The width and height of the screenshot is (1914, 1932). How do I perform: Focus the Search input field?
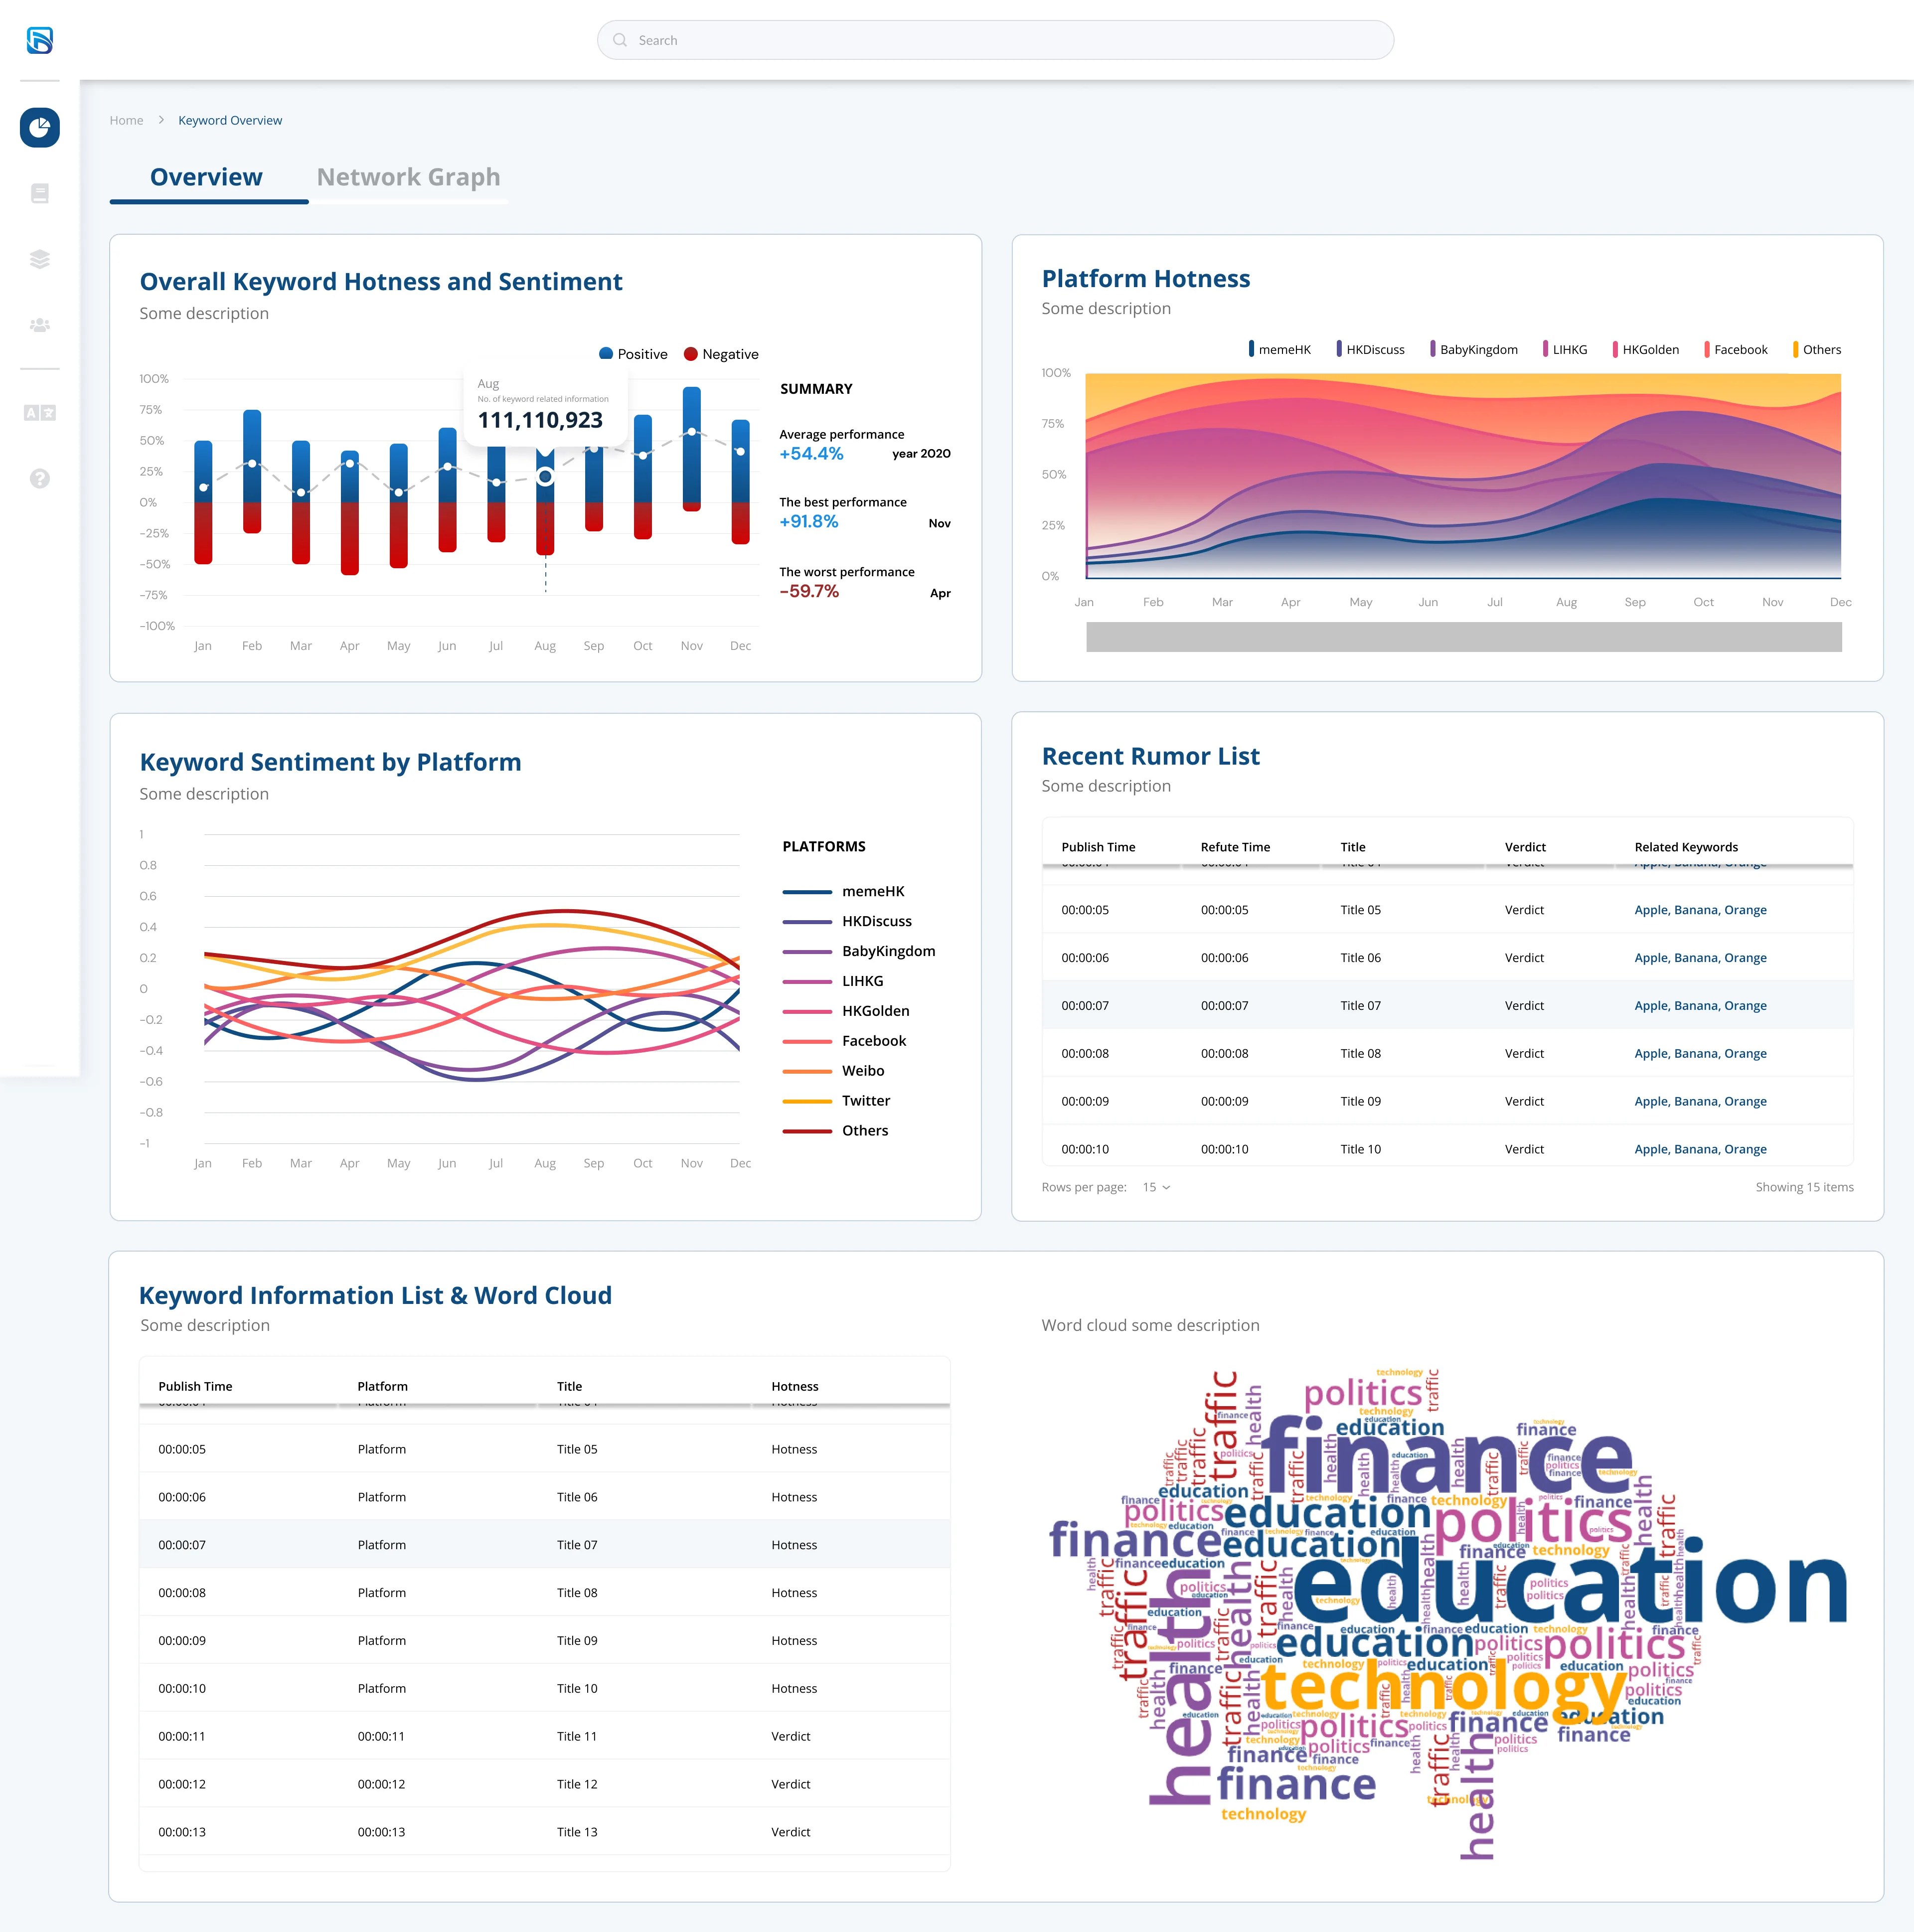click(995, 40)
